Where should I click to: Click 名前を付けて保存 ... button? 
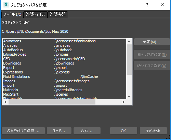[23, 131]
